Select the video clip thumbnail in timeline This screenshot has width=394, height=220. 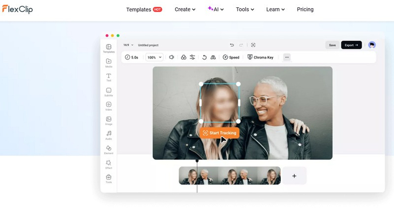pos(230,176)
